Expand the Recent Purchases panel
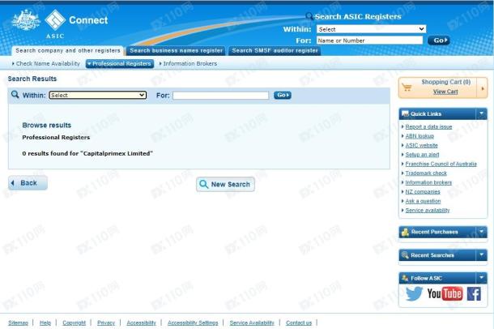 (481, 232)
